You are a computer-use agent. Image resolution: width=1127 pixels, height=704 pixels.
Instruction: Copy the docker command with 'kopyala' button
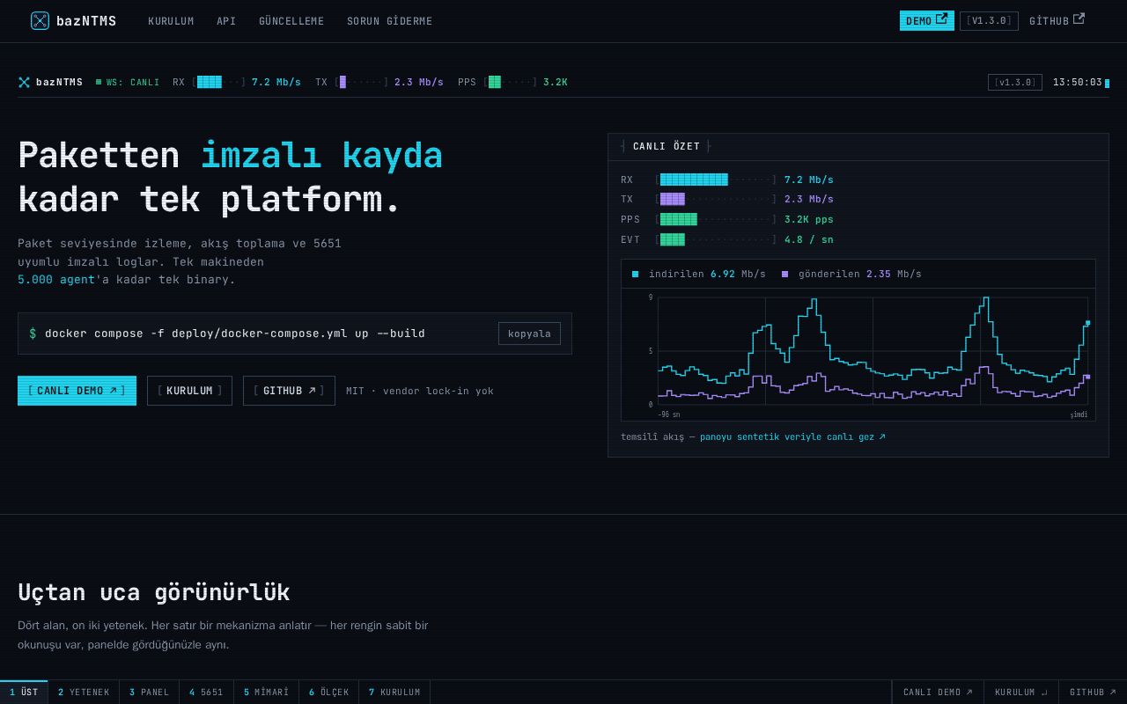point(529,334)
